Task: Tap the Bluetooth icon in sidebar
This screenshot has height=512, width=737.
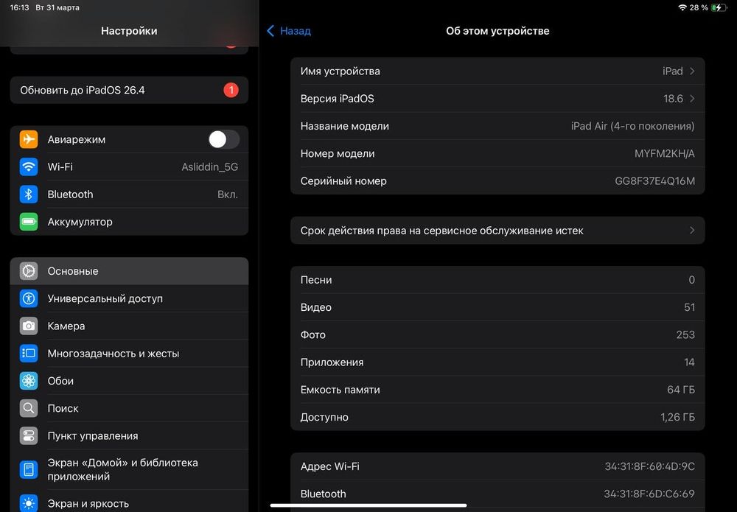Action: pyautogui.click(x=29, y=194)
